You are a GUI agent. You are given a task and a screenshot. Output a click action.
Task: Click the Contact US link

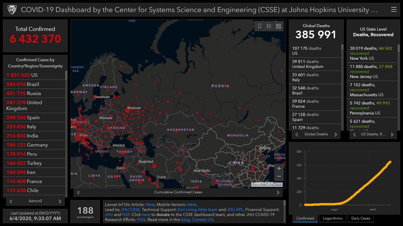202,220
